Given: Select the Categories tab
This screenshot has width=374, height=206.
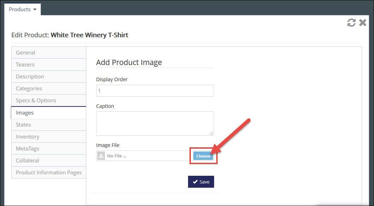Looking at the screenshot, I should 49,88.
